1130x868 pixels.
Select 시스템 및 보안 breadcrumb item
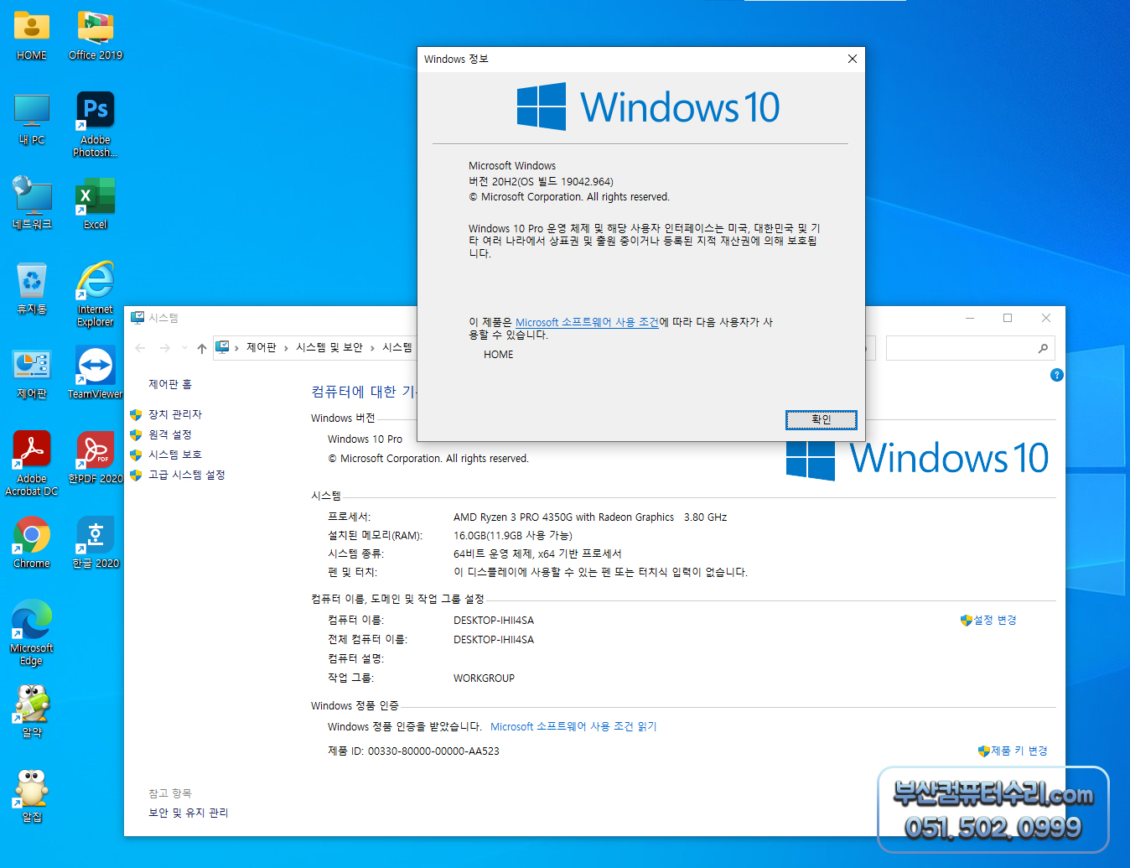tap(329, 347)
